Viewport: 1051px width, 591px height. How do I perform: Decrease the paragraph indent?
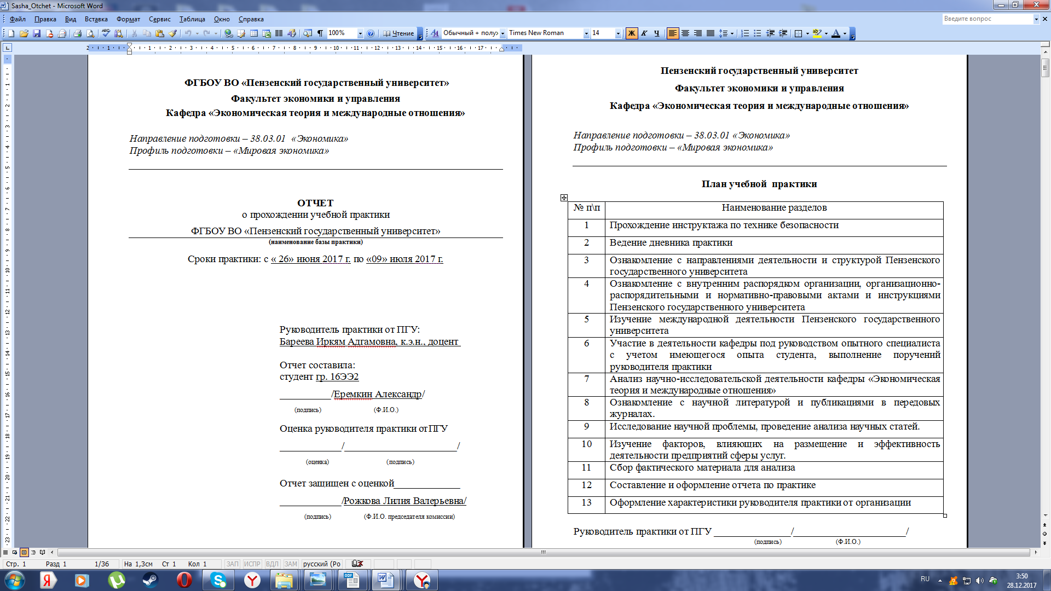pyautogui.click(x=771, y=33)
